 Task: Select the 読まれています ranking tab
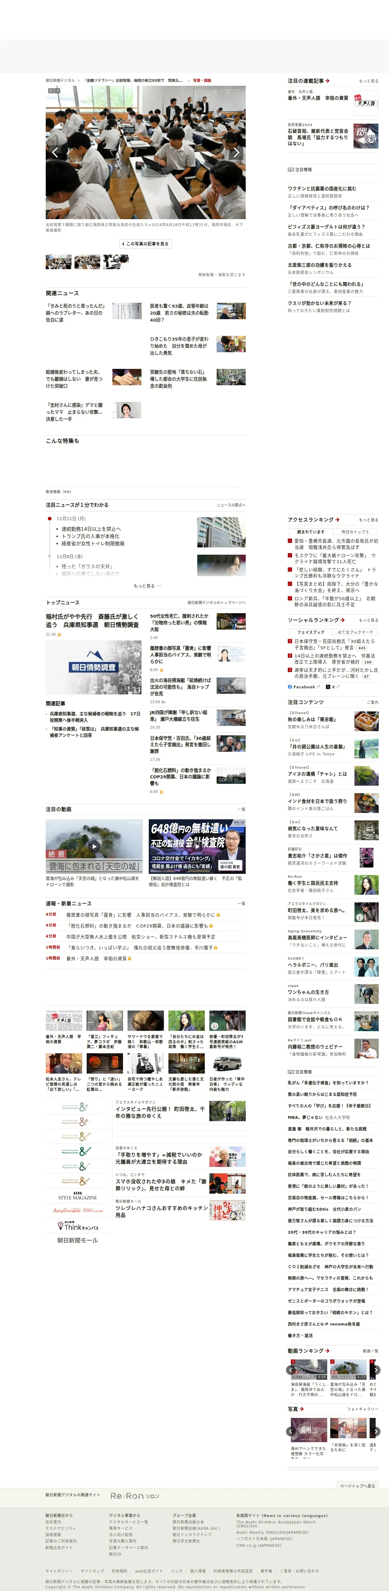point(311,532)
